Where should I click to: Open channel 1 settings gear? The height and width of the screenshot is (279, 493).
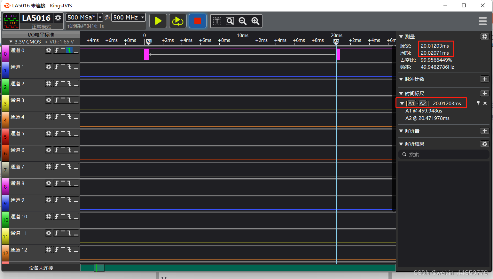point(49,67)
